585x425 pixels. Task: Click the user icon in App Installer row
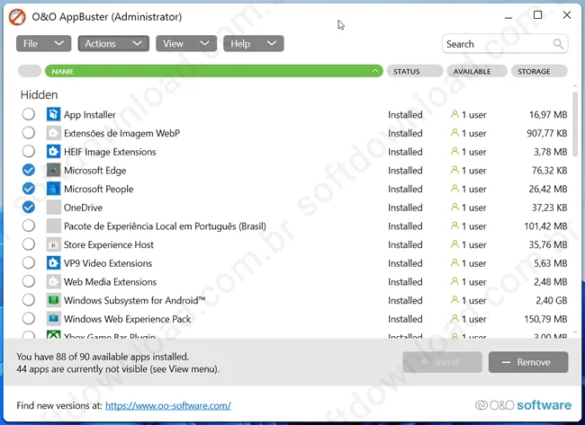pos(454,114)
